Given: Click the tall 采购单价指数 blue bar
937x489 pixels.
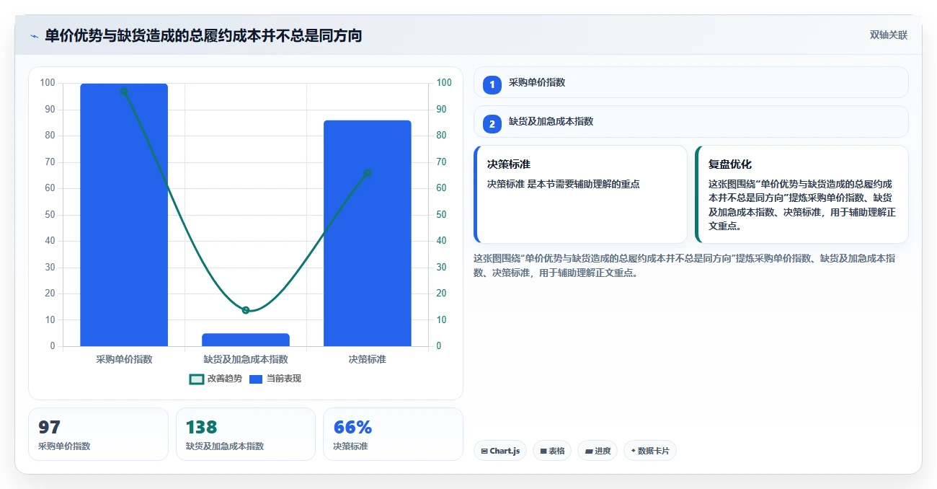Looking at the screenshot, I should click(124, 215).
